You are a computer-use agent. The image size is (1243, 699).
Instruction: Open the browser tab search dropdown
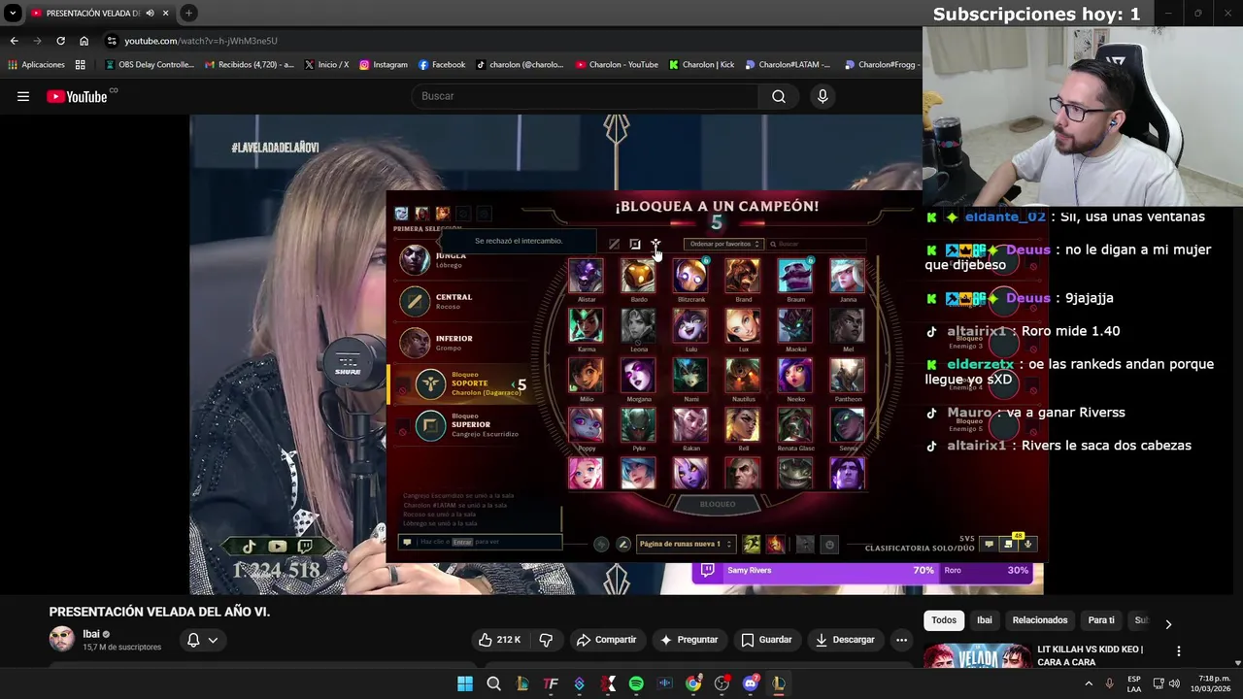click(13, 13)
